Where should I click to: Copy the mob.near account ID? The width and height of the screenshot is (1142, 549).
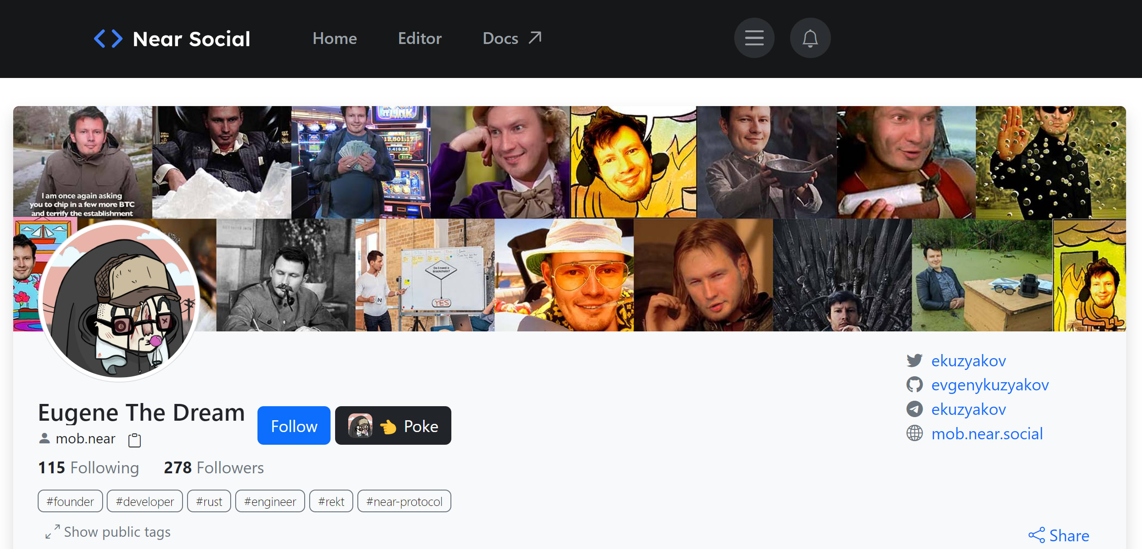pos(134,440)
